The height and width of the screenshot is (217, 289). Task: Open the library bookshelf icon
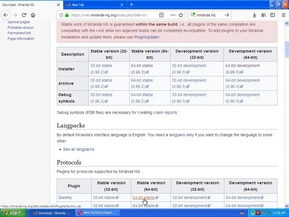pyautogui.click(x=264, y=15)
